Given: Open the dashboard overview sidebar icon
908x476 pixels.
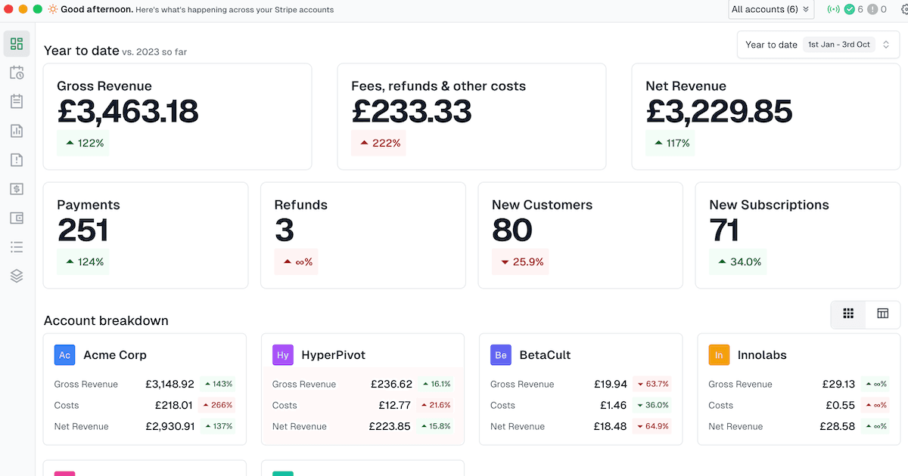Looking at the screenshot, I should (x=17, y=44).
